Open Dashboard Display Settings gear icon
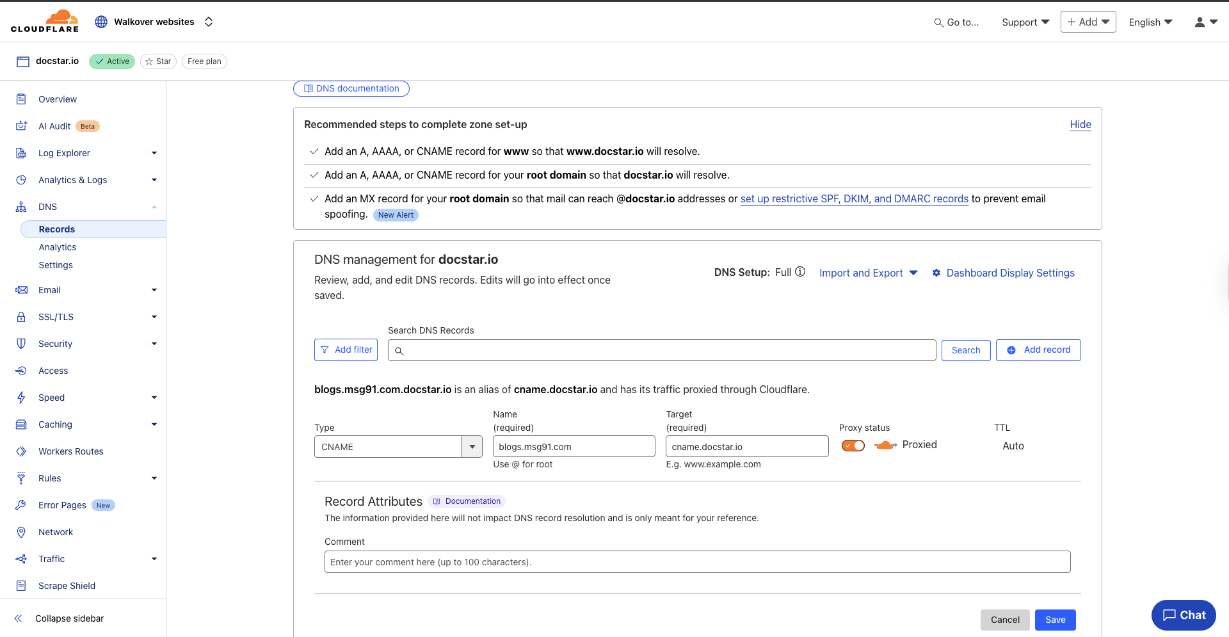The height and width of the screenshot is (637, 1229). coord(936,273)
